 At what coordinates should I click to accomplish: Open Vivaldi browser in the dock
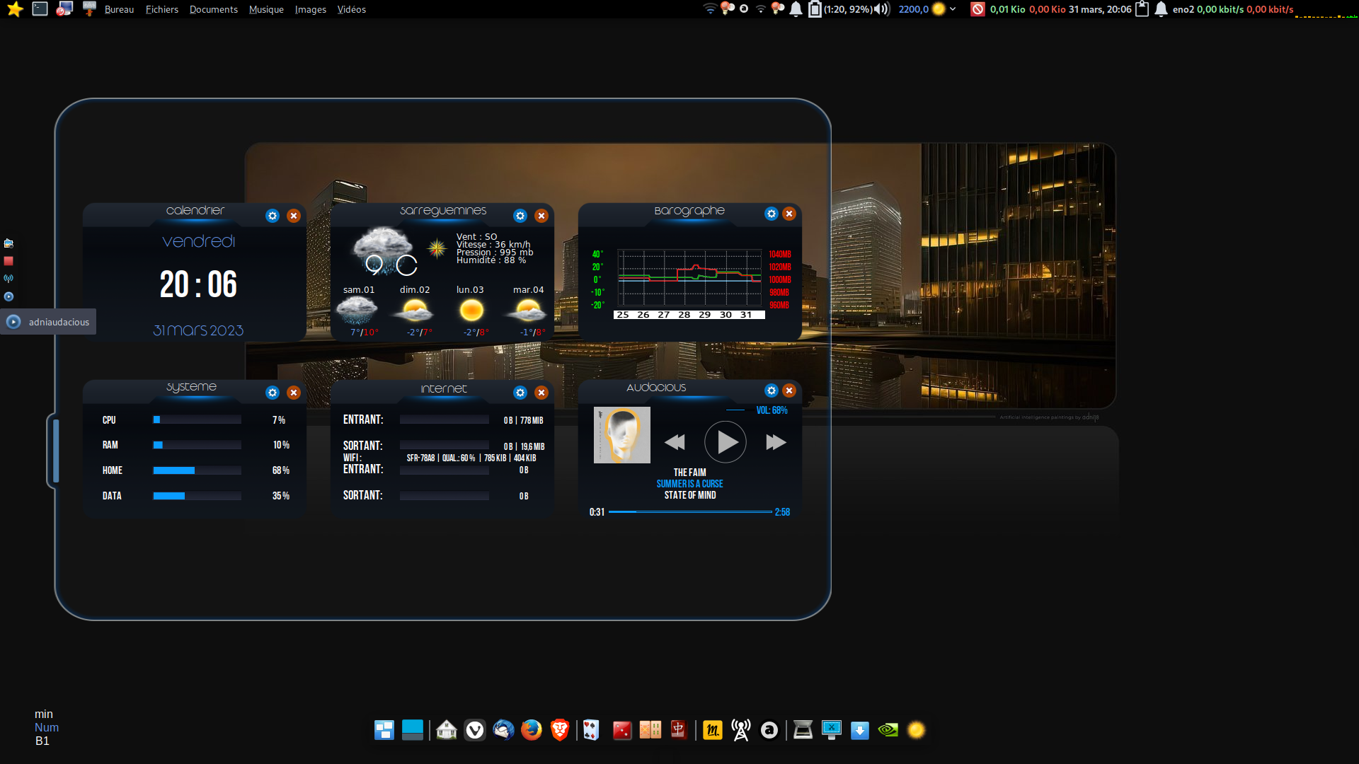(475, 729)
